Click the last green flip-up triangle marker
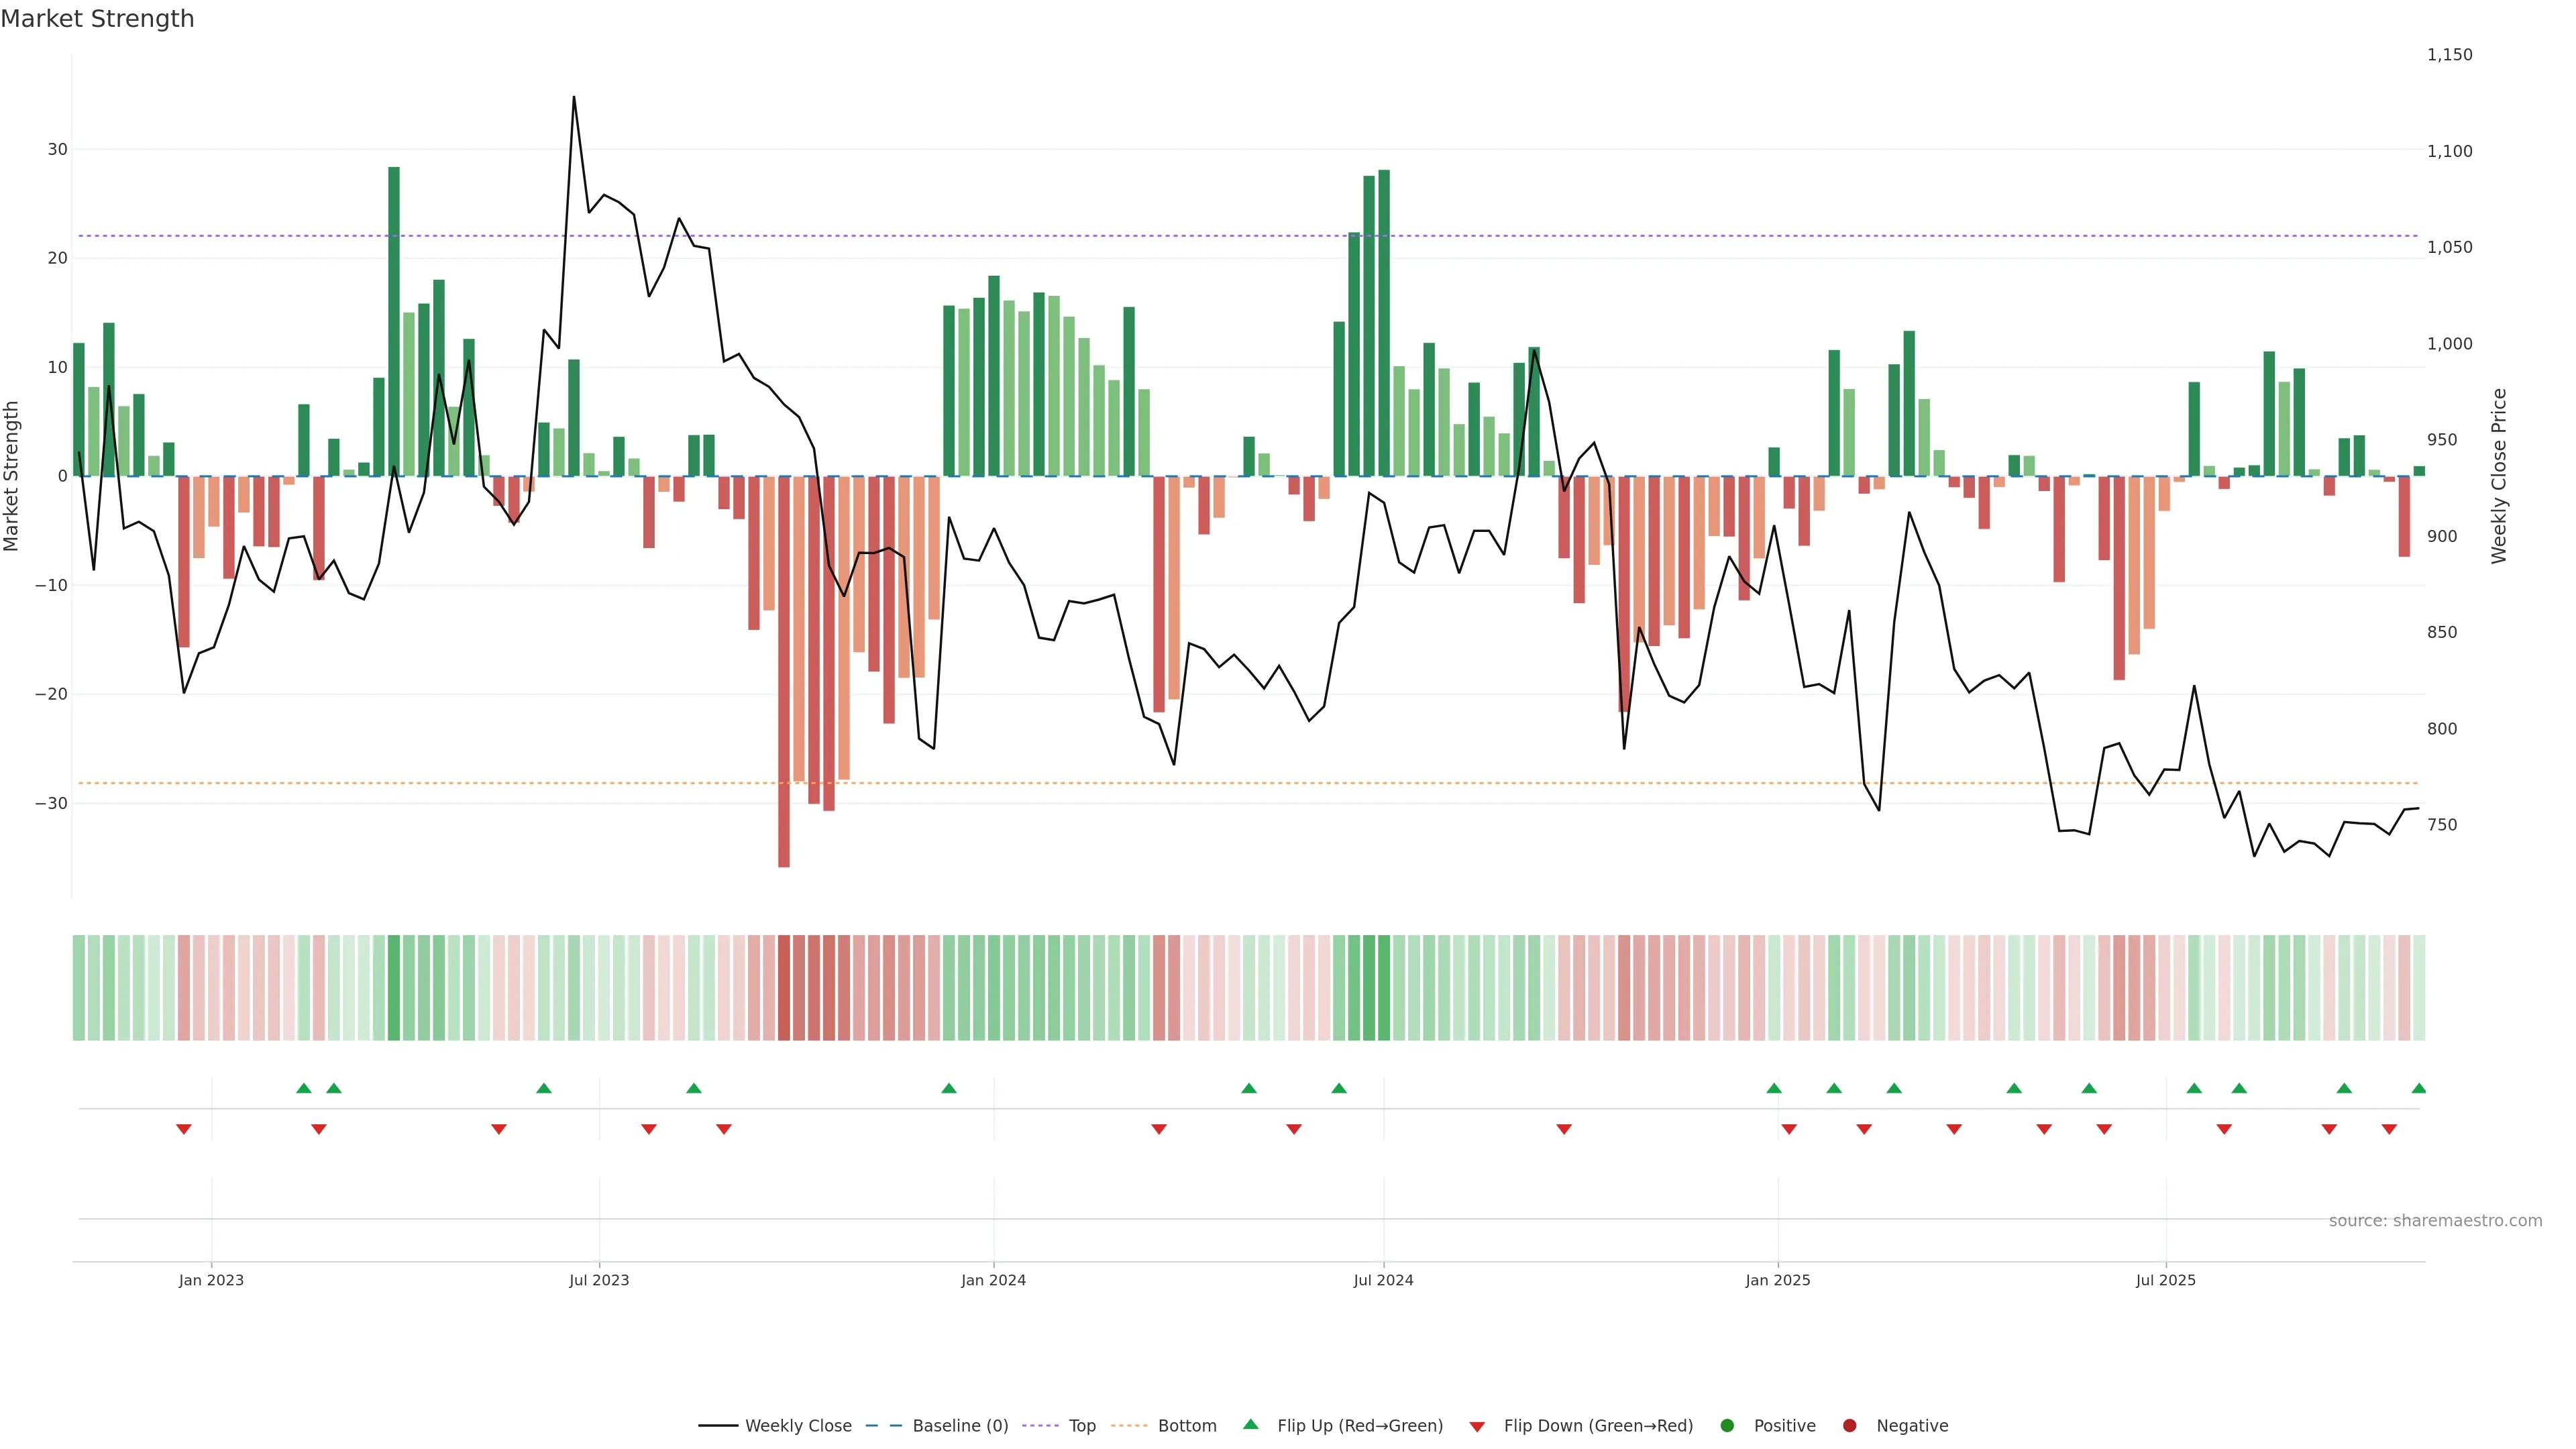The width and height of the screenshot is (2576, 1449). tap(2418, 1088)
